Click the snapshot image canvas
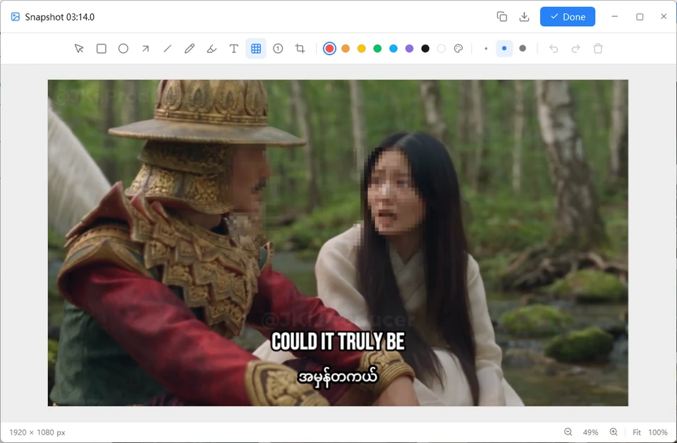Viewport: 677px width, 443px height. tap(338, 243)
